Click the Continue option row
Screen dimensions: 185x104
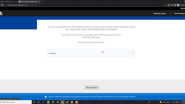tap(91, 53)
